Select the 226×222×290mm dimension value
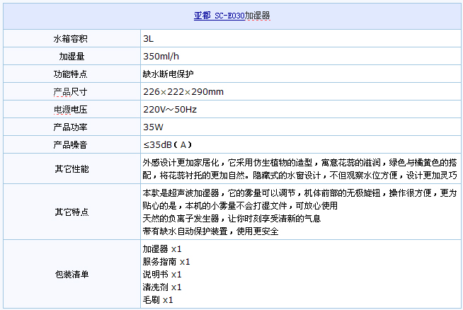 tap(183, 92)
